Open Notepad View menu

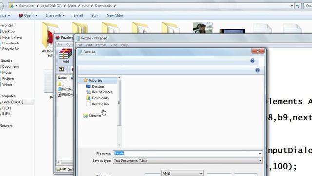(114, 45)
